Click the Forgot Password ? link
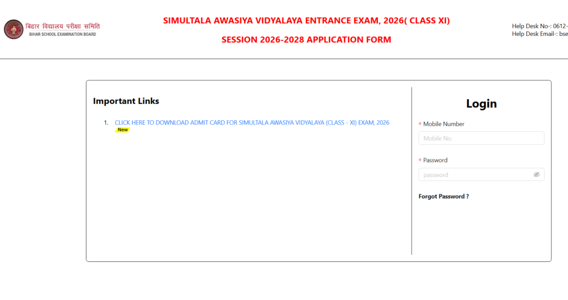Image resolution: width=568 pixels, height=300 pixels. click(x=443, y=196)
